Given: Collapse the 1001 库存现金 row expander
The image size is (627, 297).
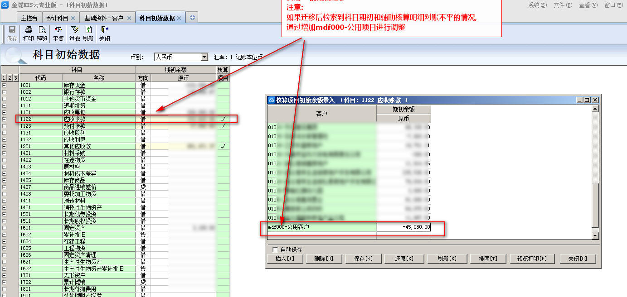Looking at the screenshot, I should (5, 85).
